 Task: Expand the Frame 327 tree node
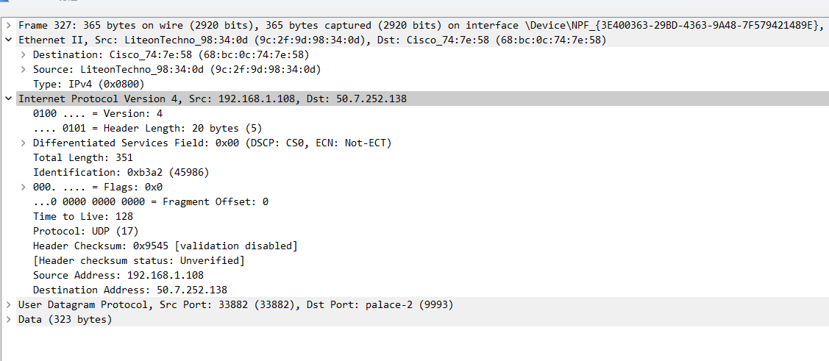tap(9, 25)
